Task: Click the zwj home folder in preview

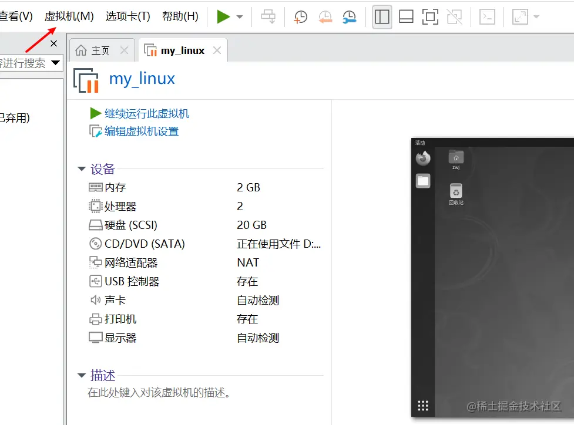Action: point(456,160)
